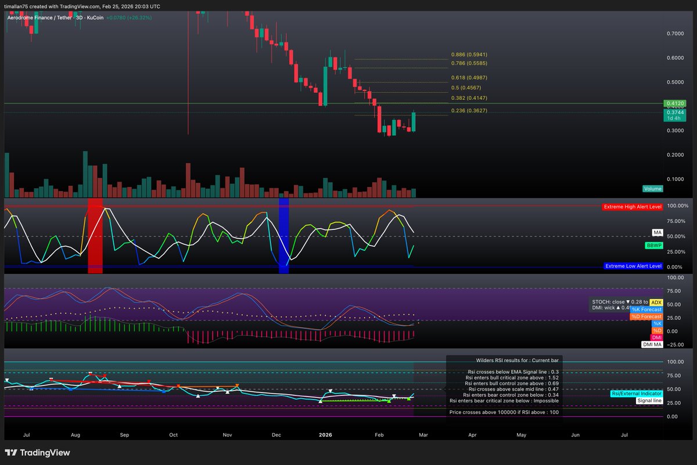Click the 0.3000 price axis value

coord(676,131)
